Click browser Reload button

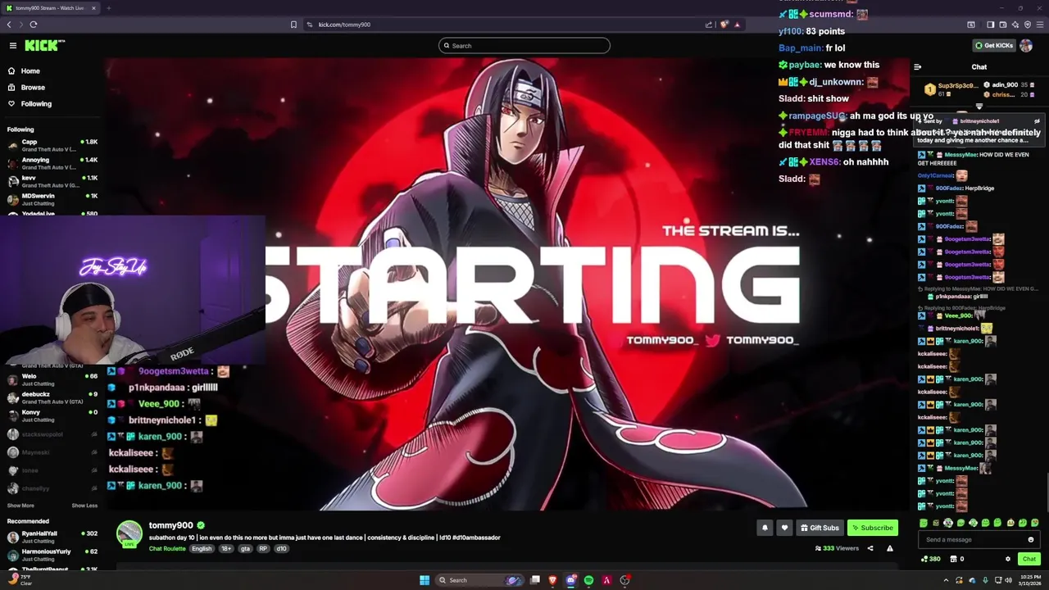(34, 25)
